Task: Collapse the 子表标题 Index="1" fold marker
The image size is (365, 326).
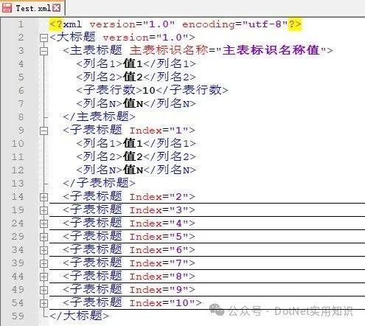Action: [44, 131]
